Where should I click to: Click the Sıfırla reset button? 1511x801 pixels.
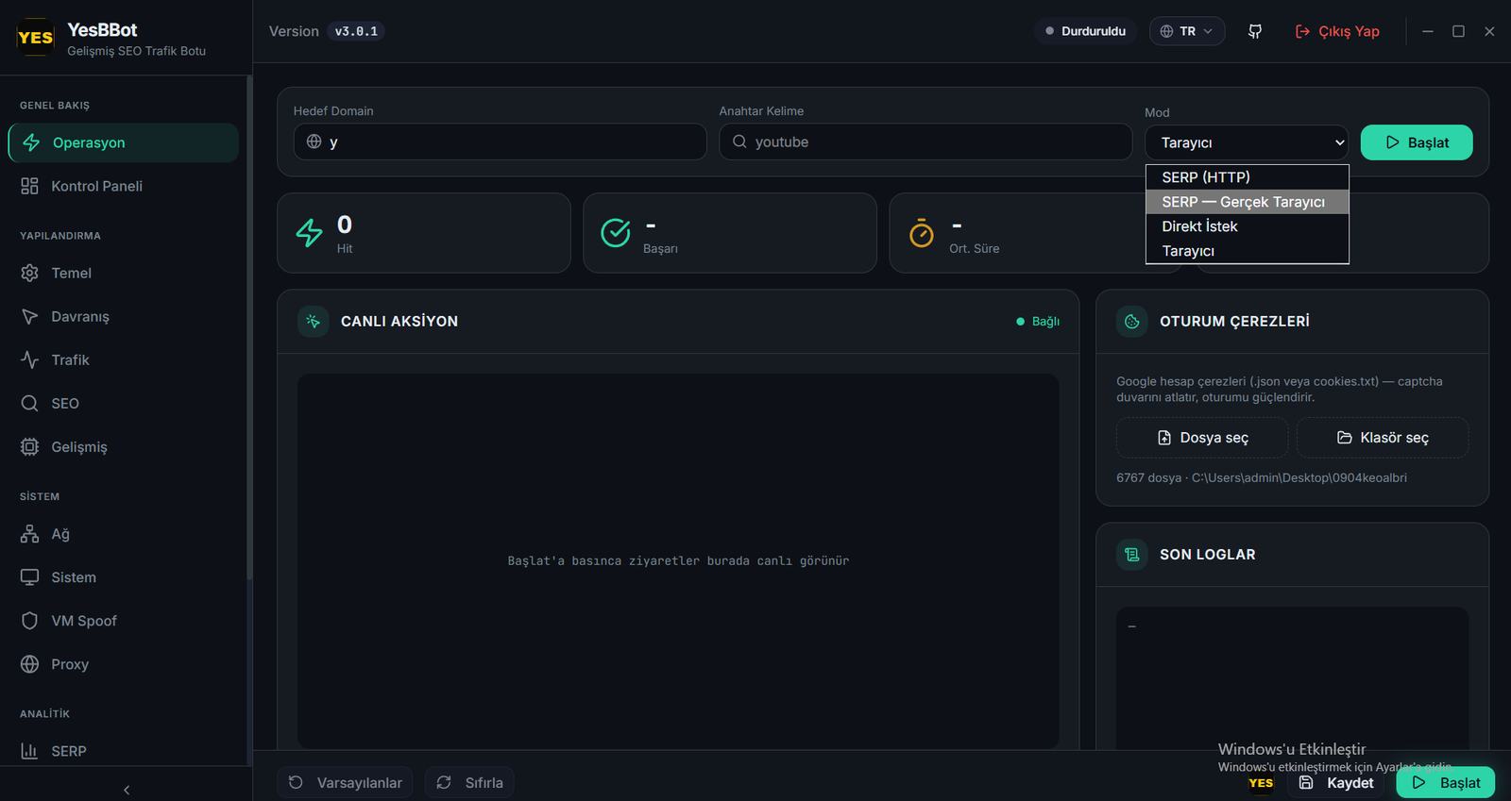click(x=471, y=782)
